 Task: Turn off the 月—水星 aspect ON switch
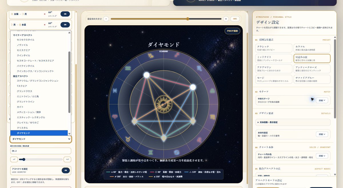[x=65, y=25]
